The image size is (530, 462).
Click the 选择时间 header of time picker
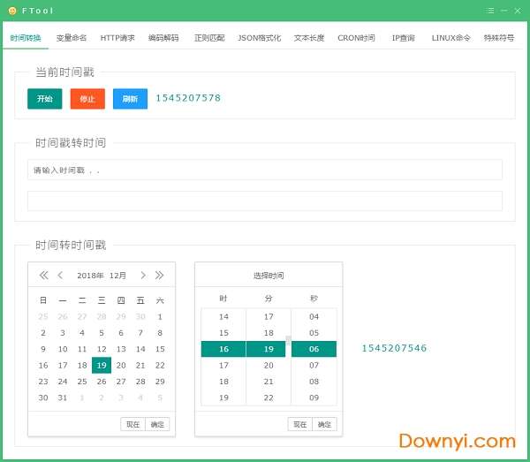(269, 276)
